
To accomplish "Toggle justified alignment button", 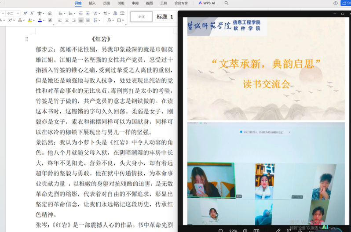I will click(81, 20).
